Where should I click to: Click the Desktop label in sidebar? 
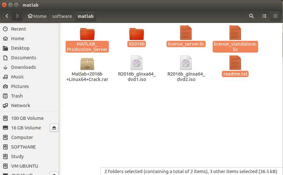point(20,48)
